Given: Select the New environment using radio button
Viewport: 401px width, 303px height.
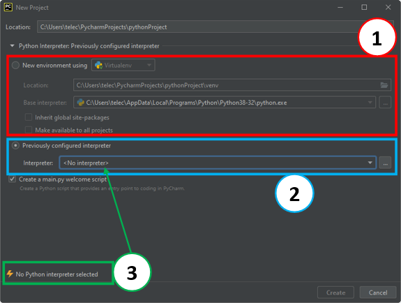Looking at the screenshot, I should (x=15, y=66).
